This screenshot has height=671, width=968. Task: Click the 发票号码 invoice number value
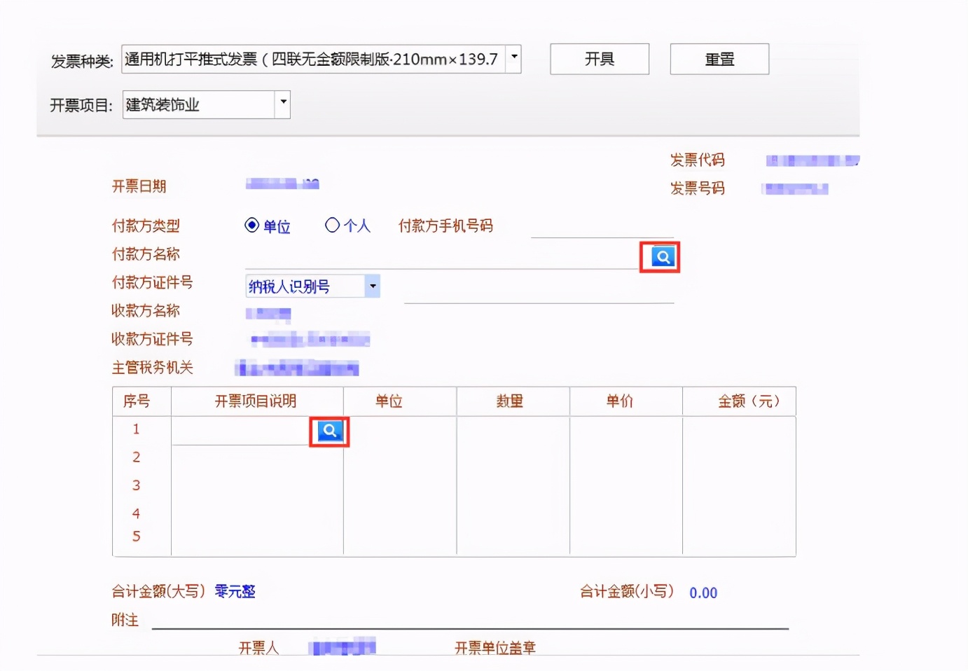tap(793, 188)
